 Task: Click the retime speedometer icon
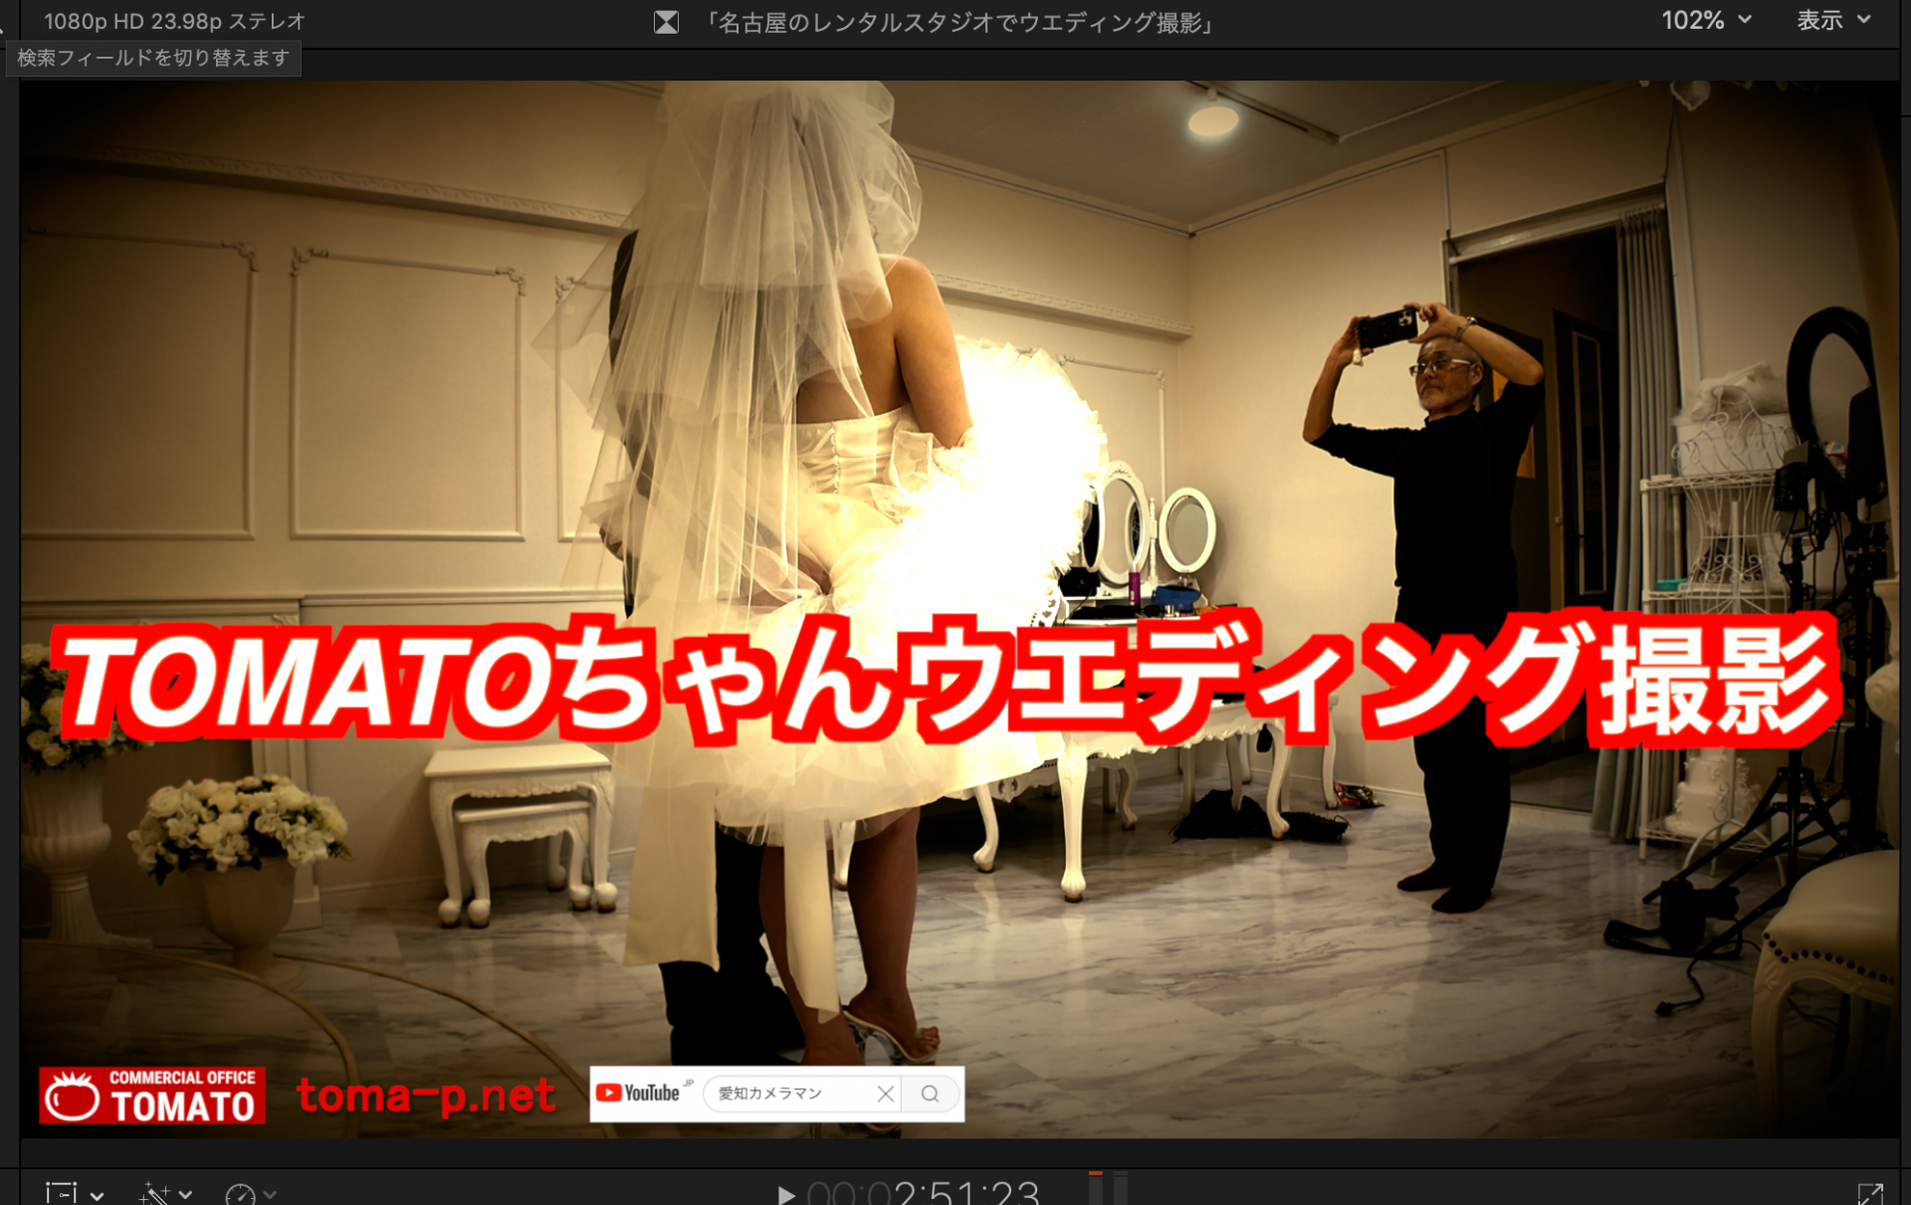240,1194
